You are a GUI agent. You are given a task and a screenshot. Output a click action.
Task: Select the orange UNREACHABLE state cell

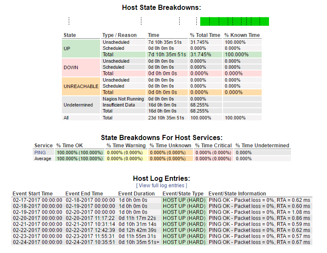click(81, 86)
